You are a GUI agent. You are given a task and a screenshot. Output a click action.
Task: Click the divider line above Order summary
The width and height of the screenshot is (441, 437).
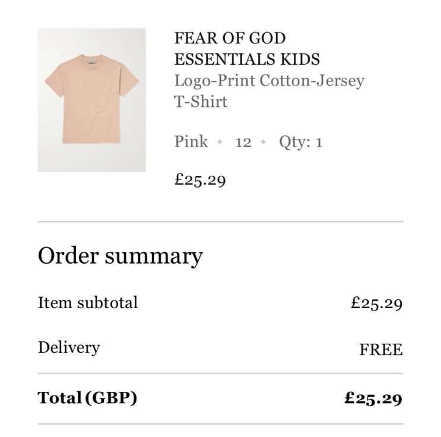tap(220, 222)
